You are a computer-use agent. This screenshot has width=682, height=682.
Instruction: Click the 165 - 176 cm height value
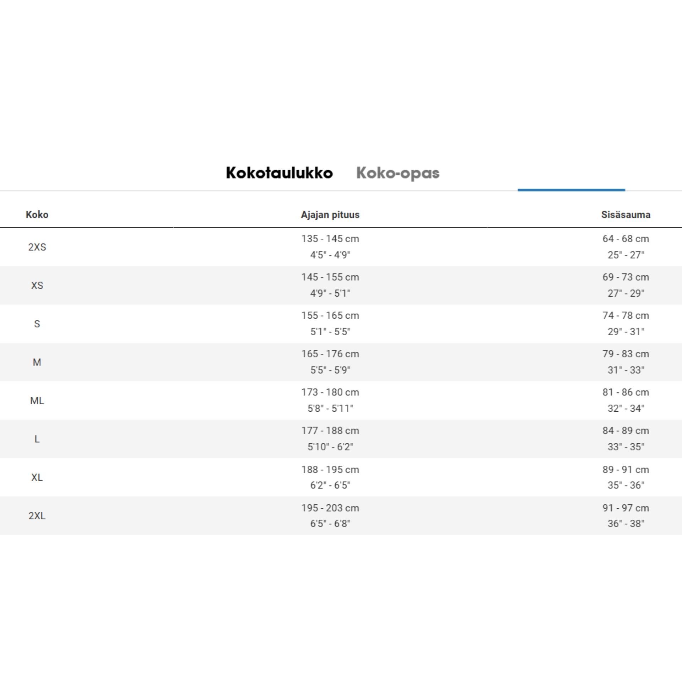tap(330, 354)
